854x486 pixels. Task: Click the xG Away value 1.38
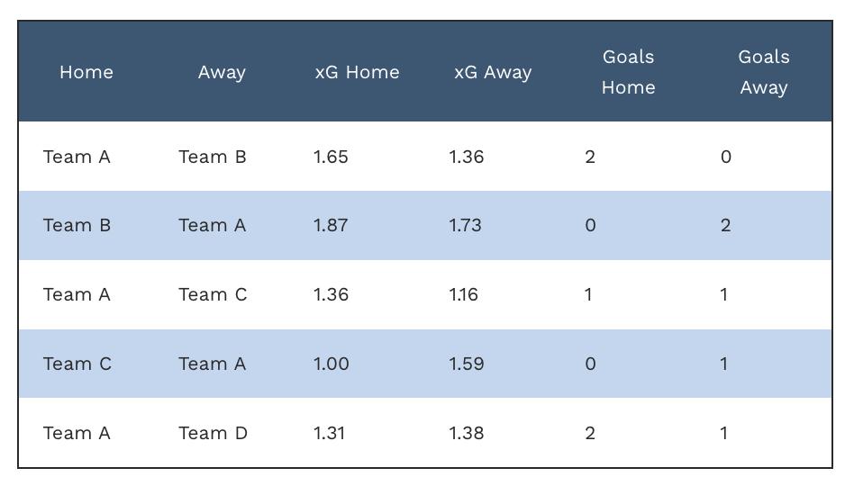pyautogui.click(x=467, y=433)
